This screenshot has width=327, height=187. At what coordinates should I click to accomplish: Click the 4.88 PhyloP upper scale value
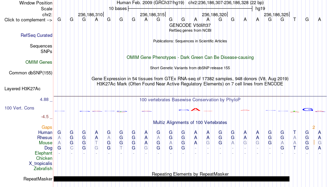coord(44,100)
